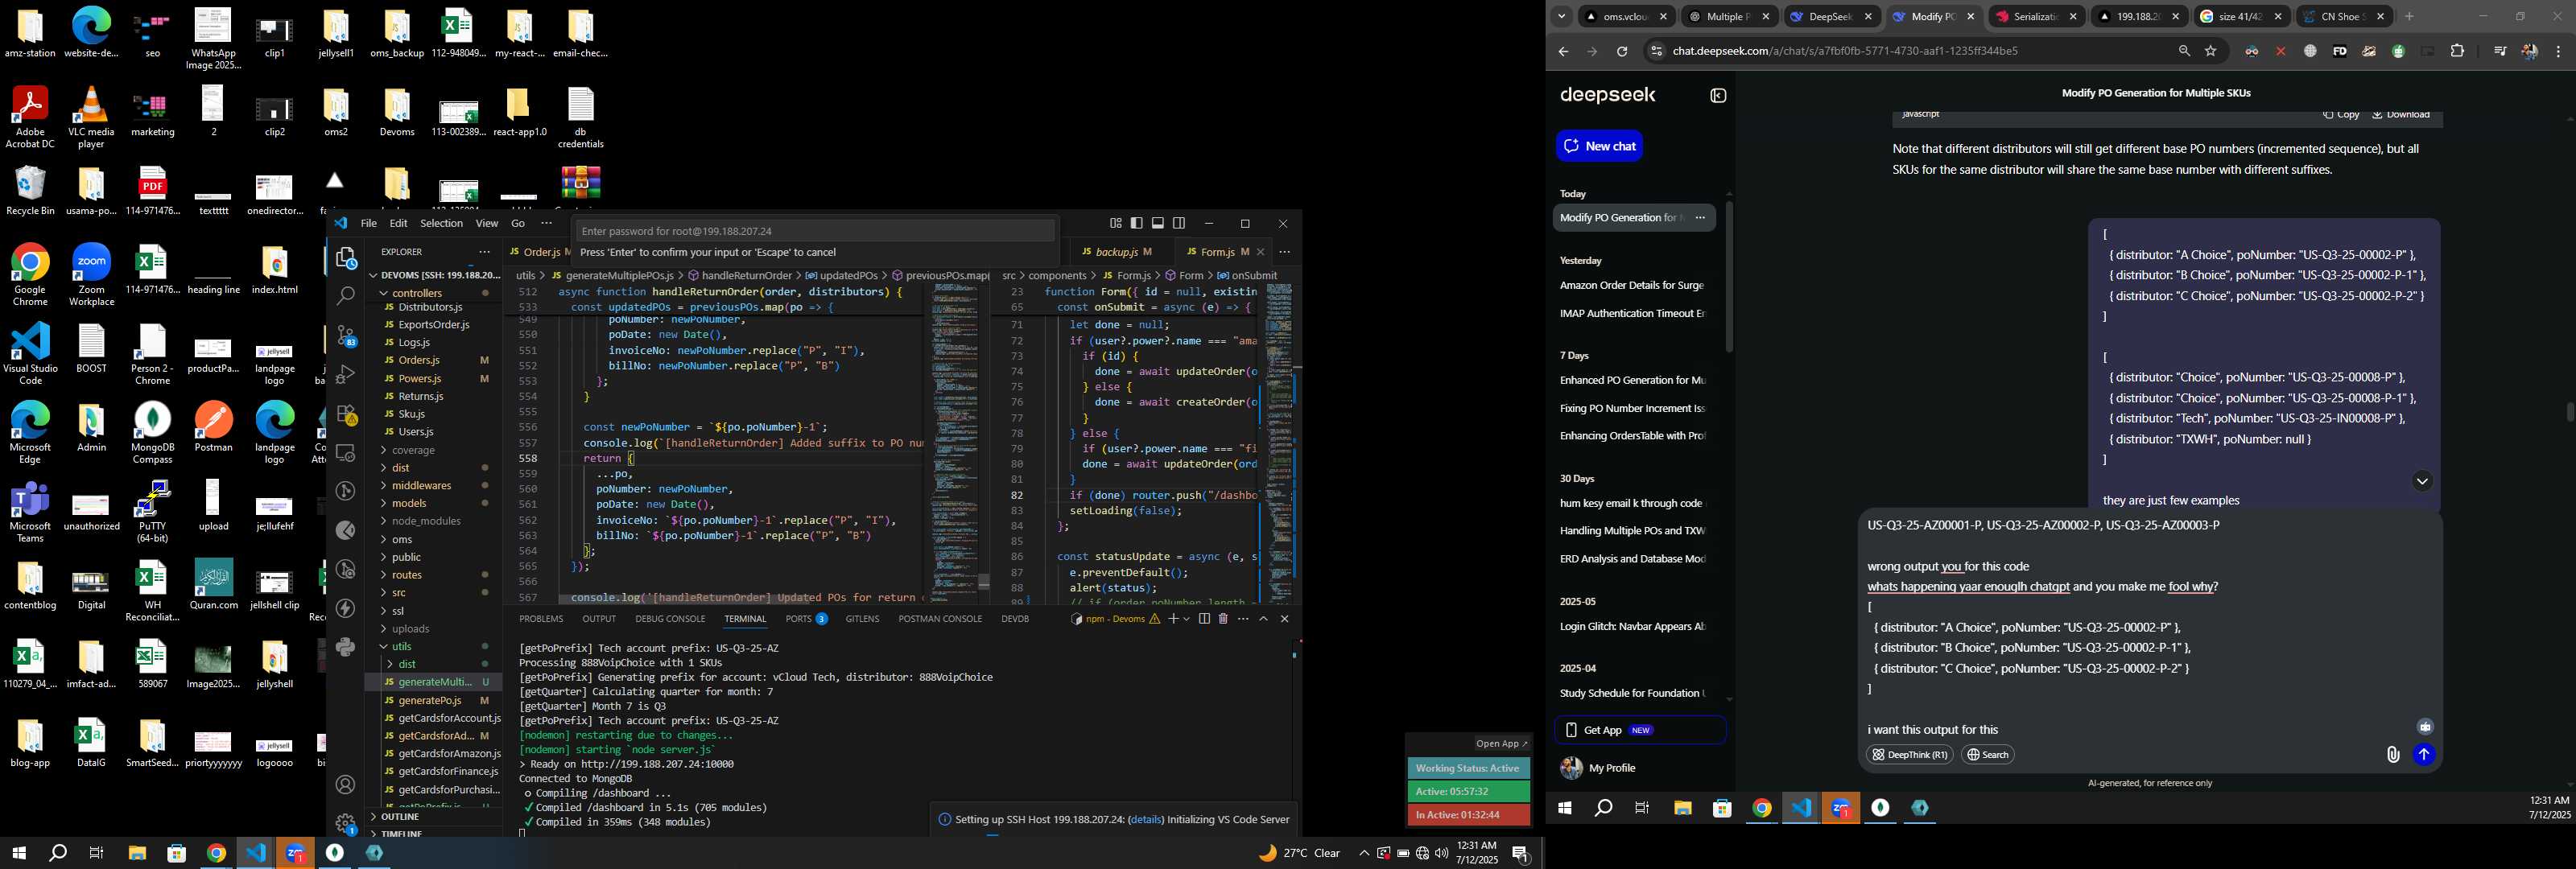Viewport: 2576px width, 869px height.
Task: Toggle Search mode in DeepSeek input
Action: click(1988, 755)
